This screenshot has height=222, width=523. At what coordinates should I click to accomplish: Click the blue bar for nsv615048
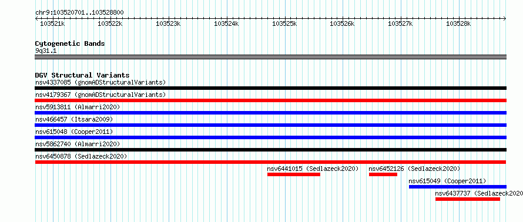270,137
